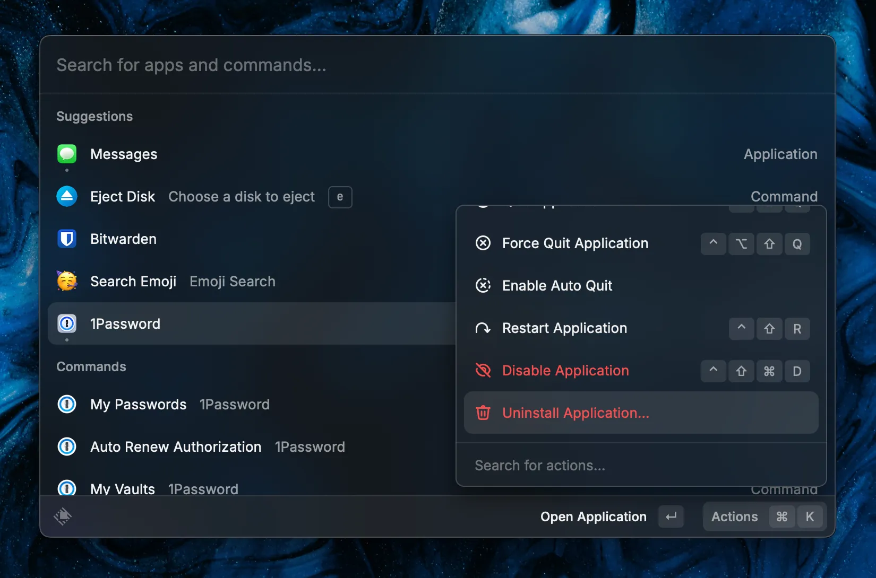Click the Open Application button
The image size is (876, 578).
[x=594, y=516]
